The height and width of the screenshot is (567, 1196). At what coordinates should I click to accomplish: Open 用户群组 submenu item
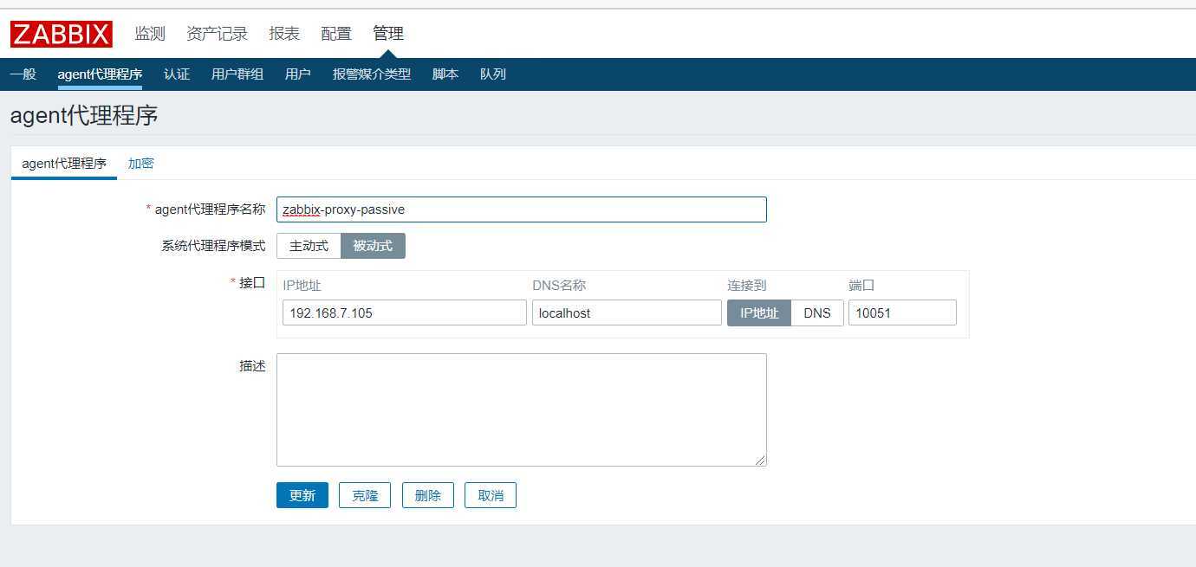click(237, 74)
